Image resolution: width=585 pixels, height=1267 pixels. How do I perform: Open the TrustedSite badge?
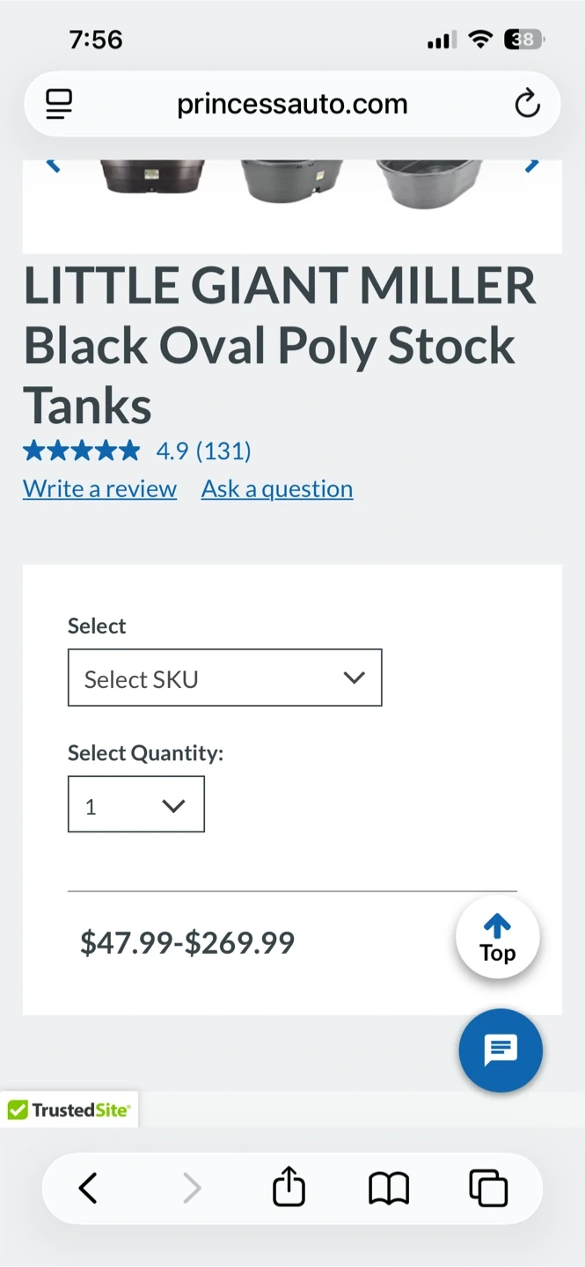point(69,1110)
